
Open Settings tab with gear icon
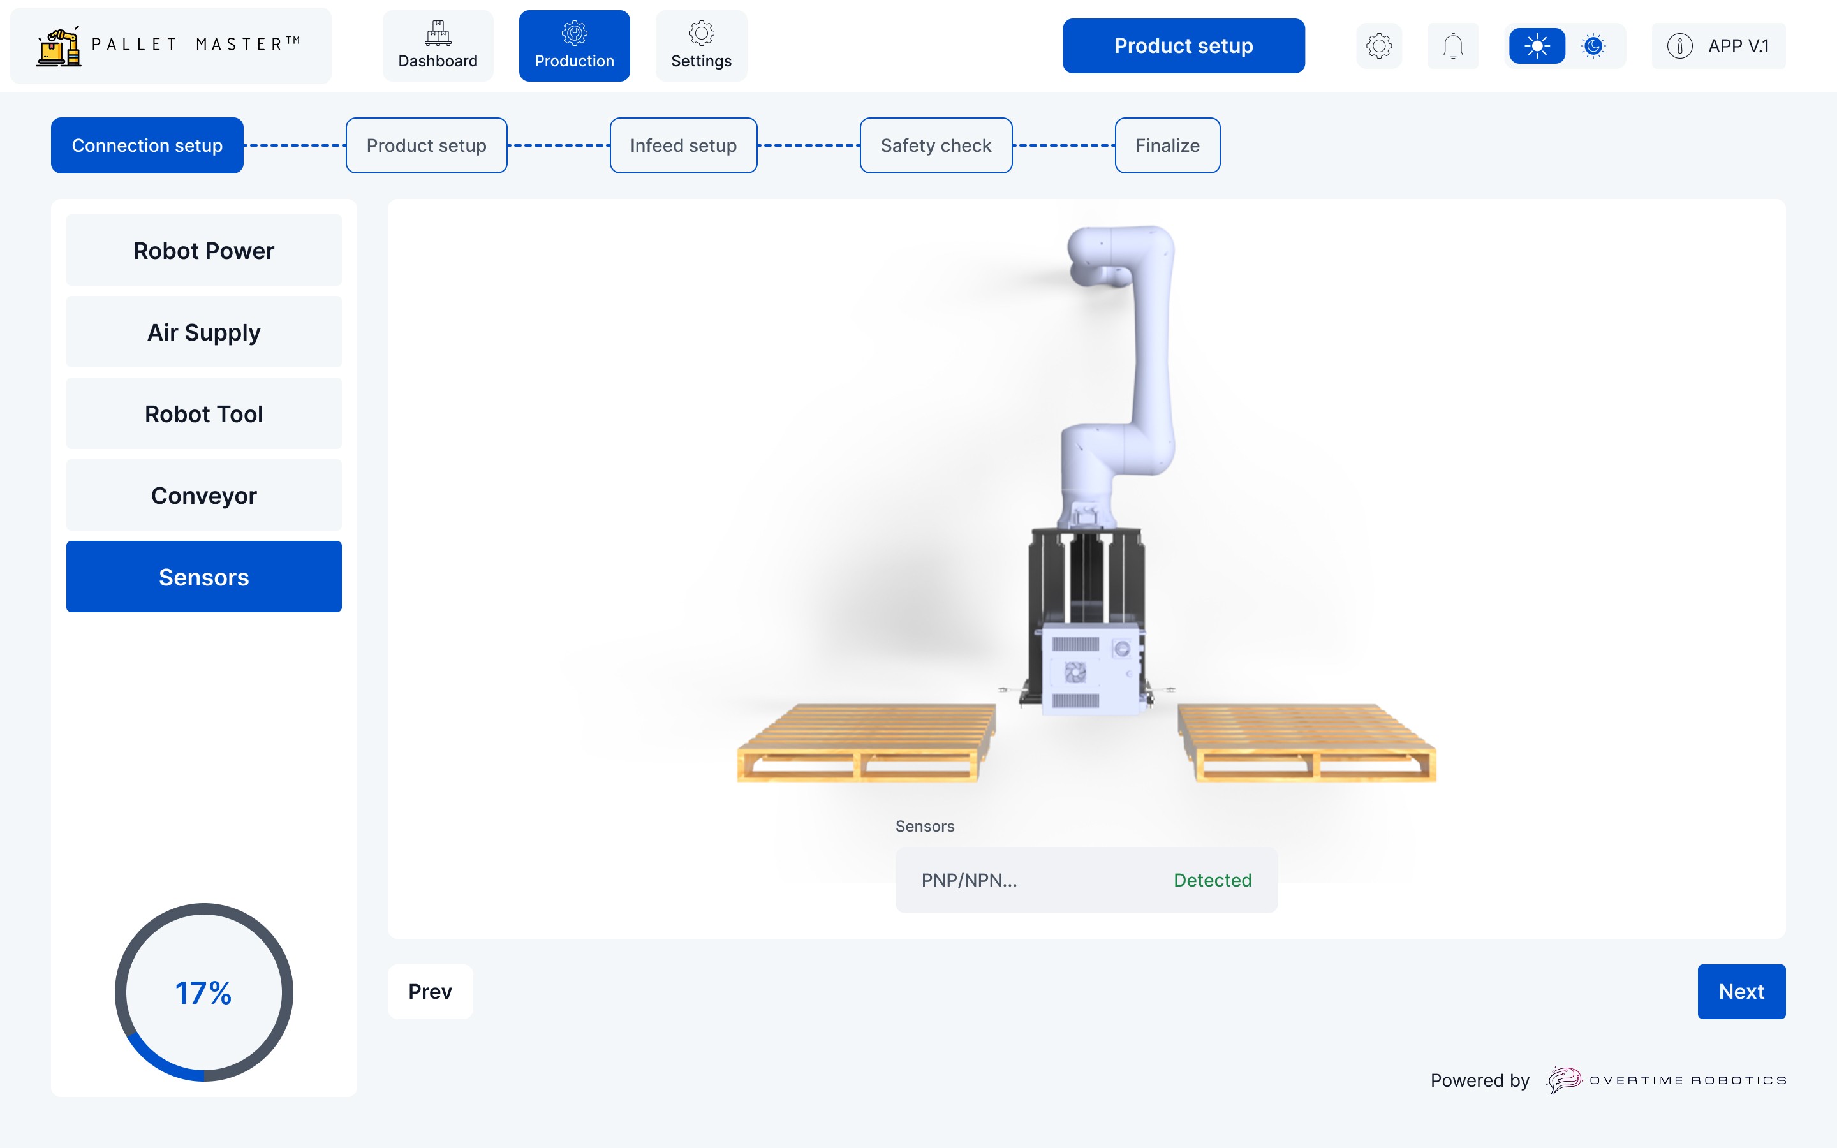click(x=700, y=33)
